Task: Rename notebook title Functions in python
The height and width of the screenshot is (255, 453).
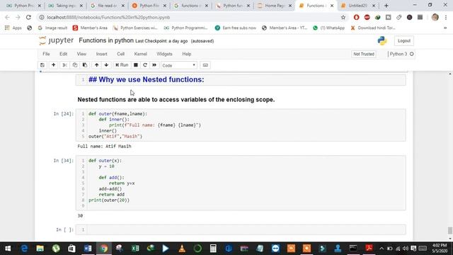Action: [x=106, y=40]
